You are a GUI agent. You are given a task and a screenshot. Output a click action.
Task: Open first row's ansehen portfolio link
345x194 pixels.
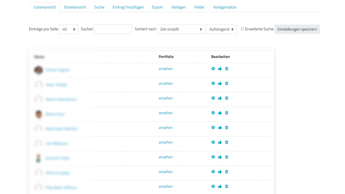pos(165,69)
